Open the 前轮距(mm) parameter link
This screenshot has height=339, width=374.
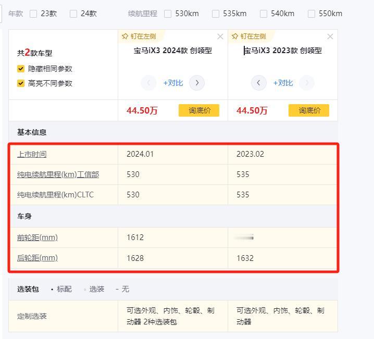tap(38, 237)
